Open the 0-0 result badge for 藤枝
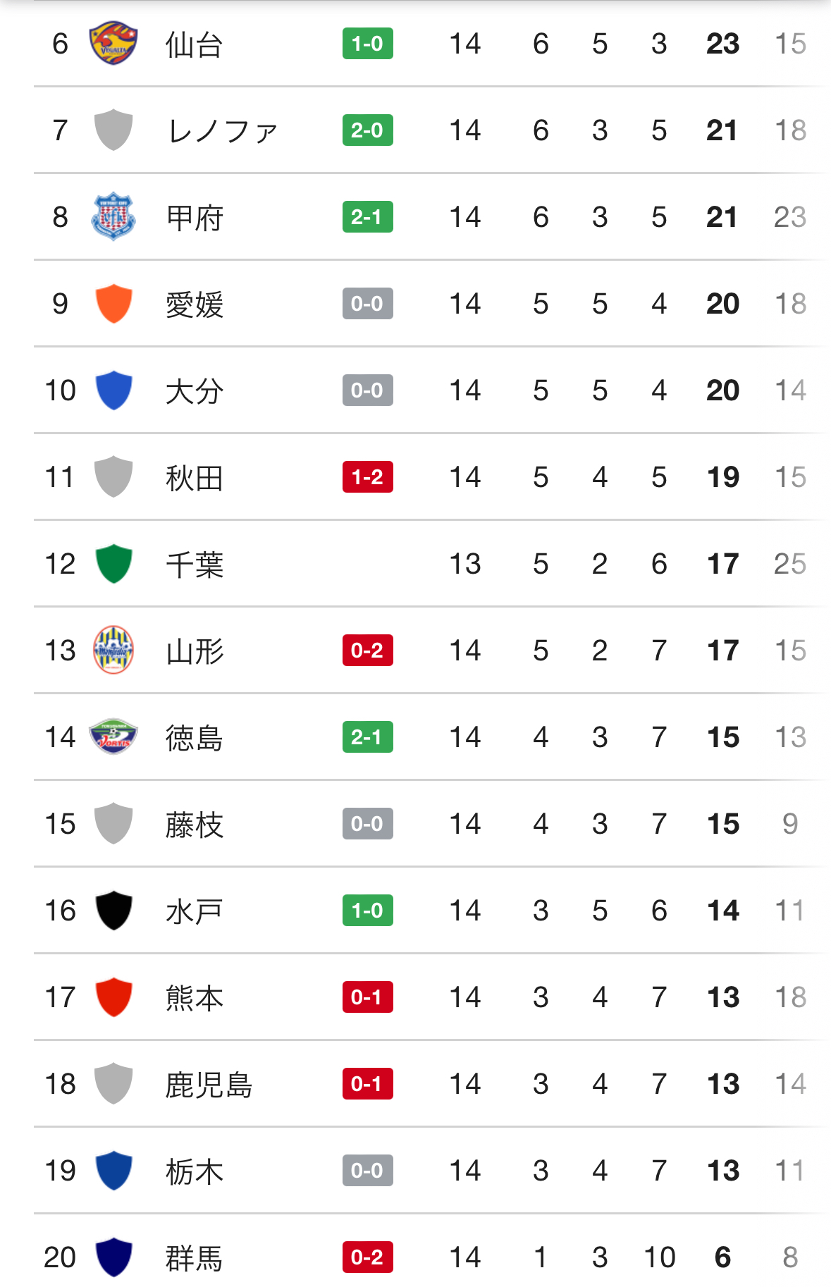831x1287 pixels. 367,824
